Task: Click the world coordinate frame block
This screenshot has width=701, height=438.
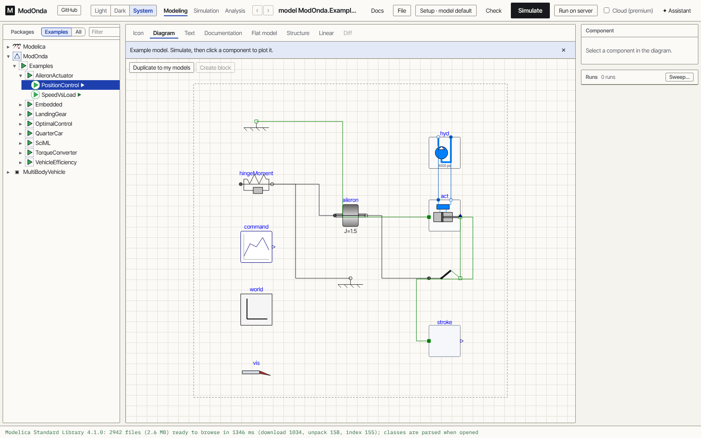Action: pyautogui.click(x=256, y=310)
